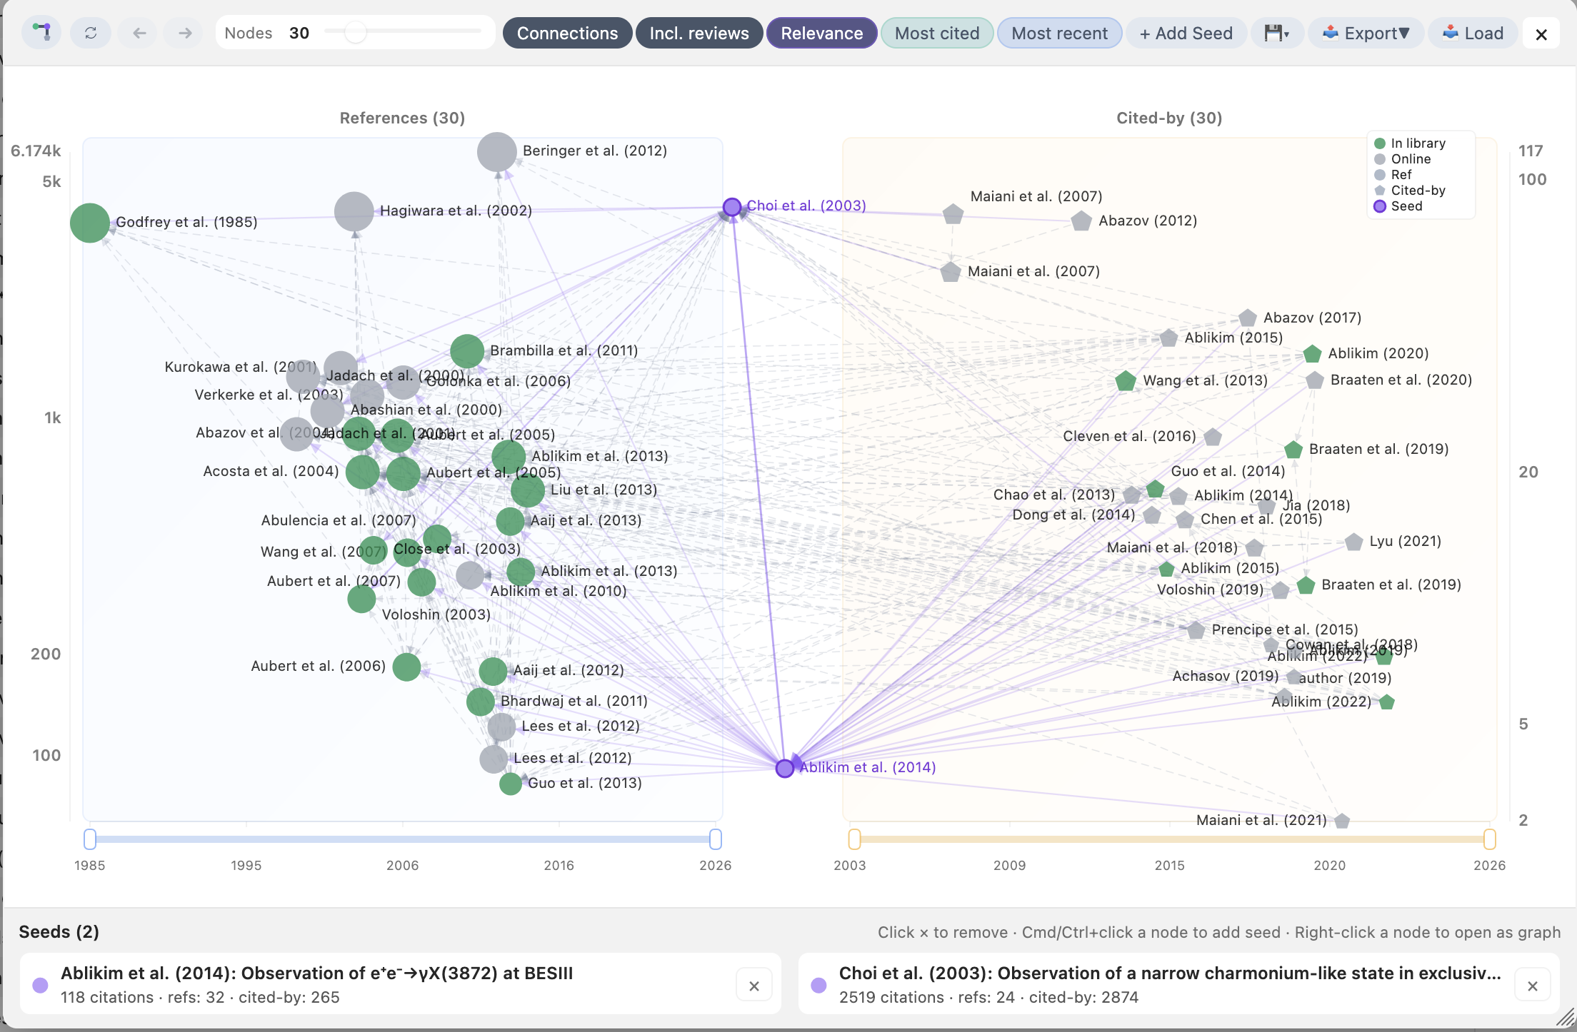Select the Brambilla et al. (2011) node
Image resolution: width=1577 pixels, height=1032 pixels.
click(x=467, y=351)
